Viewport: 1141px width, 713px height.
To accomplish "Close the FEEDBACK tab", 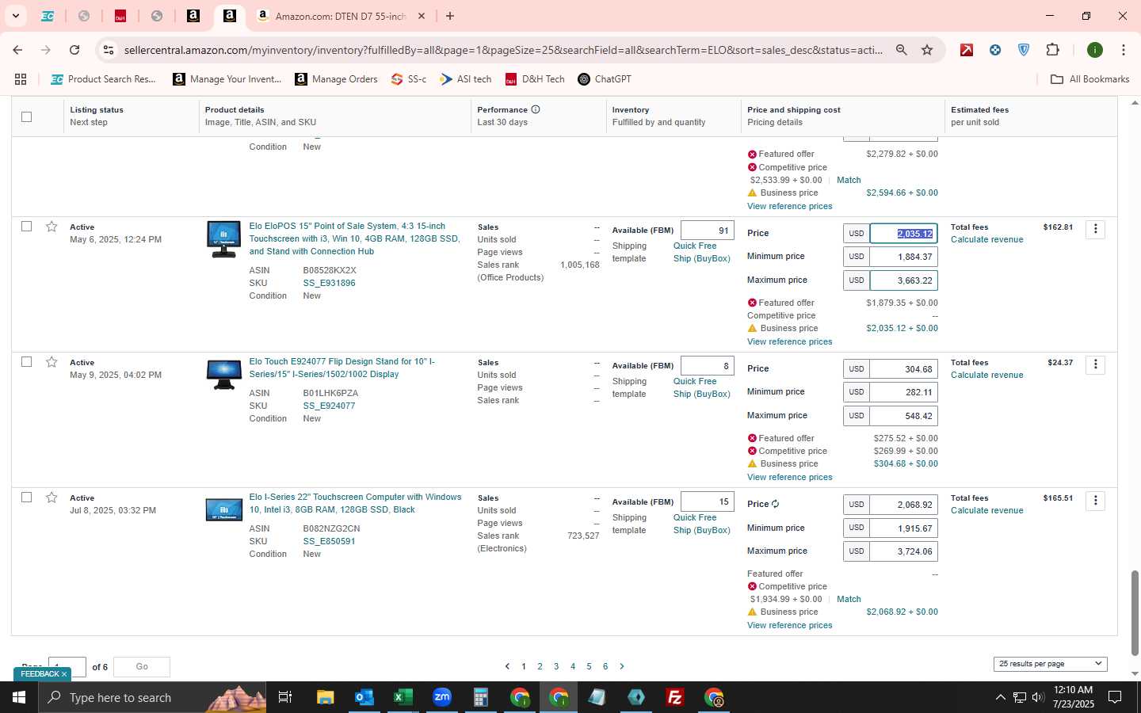I will click(x=64, y=674).
